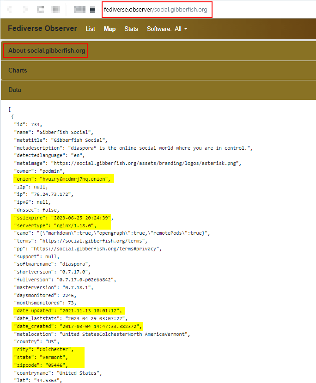
Task: Select the city Colchester line
Action: pyautogui.click(x=44, y=350)
